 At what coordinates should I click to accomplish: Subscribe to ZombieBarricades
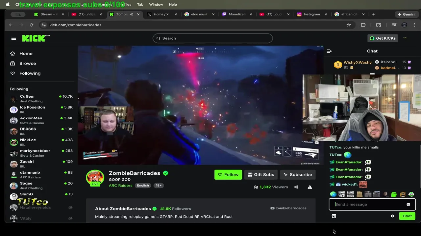coord(298,175)
